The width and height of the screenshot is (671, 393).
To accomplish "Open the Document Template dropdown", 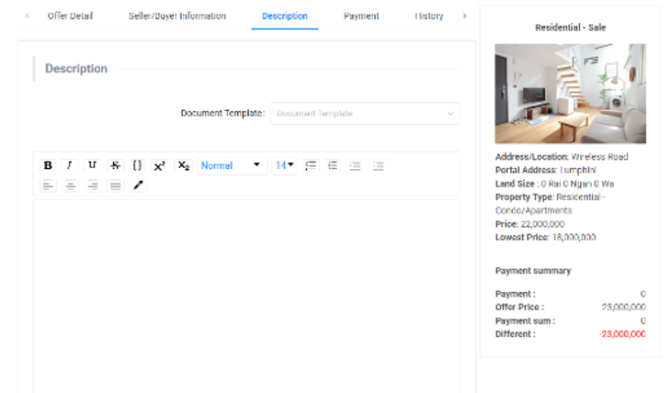I will pos(365,114).
